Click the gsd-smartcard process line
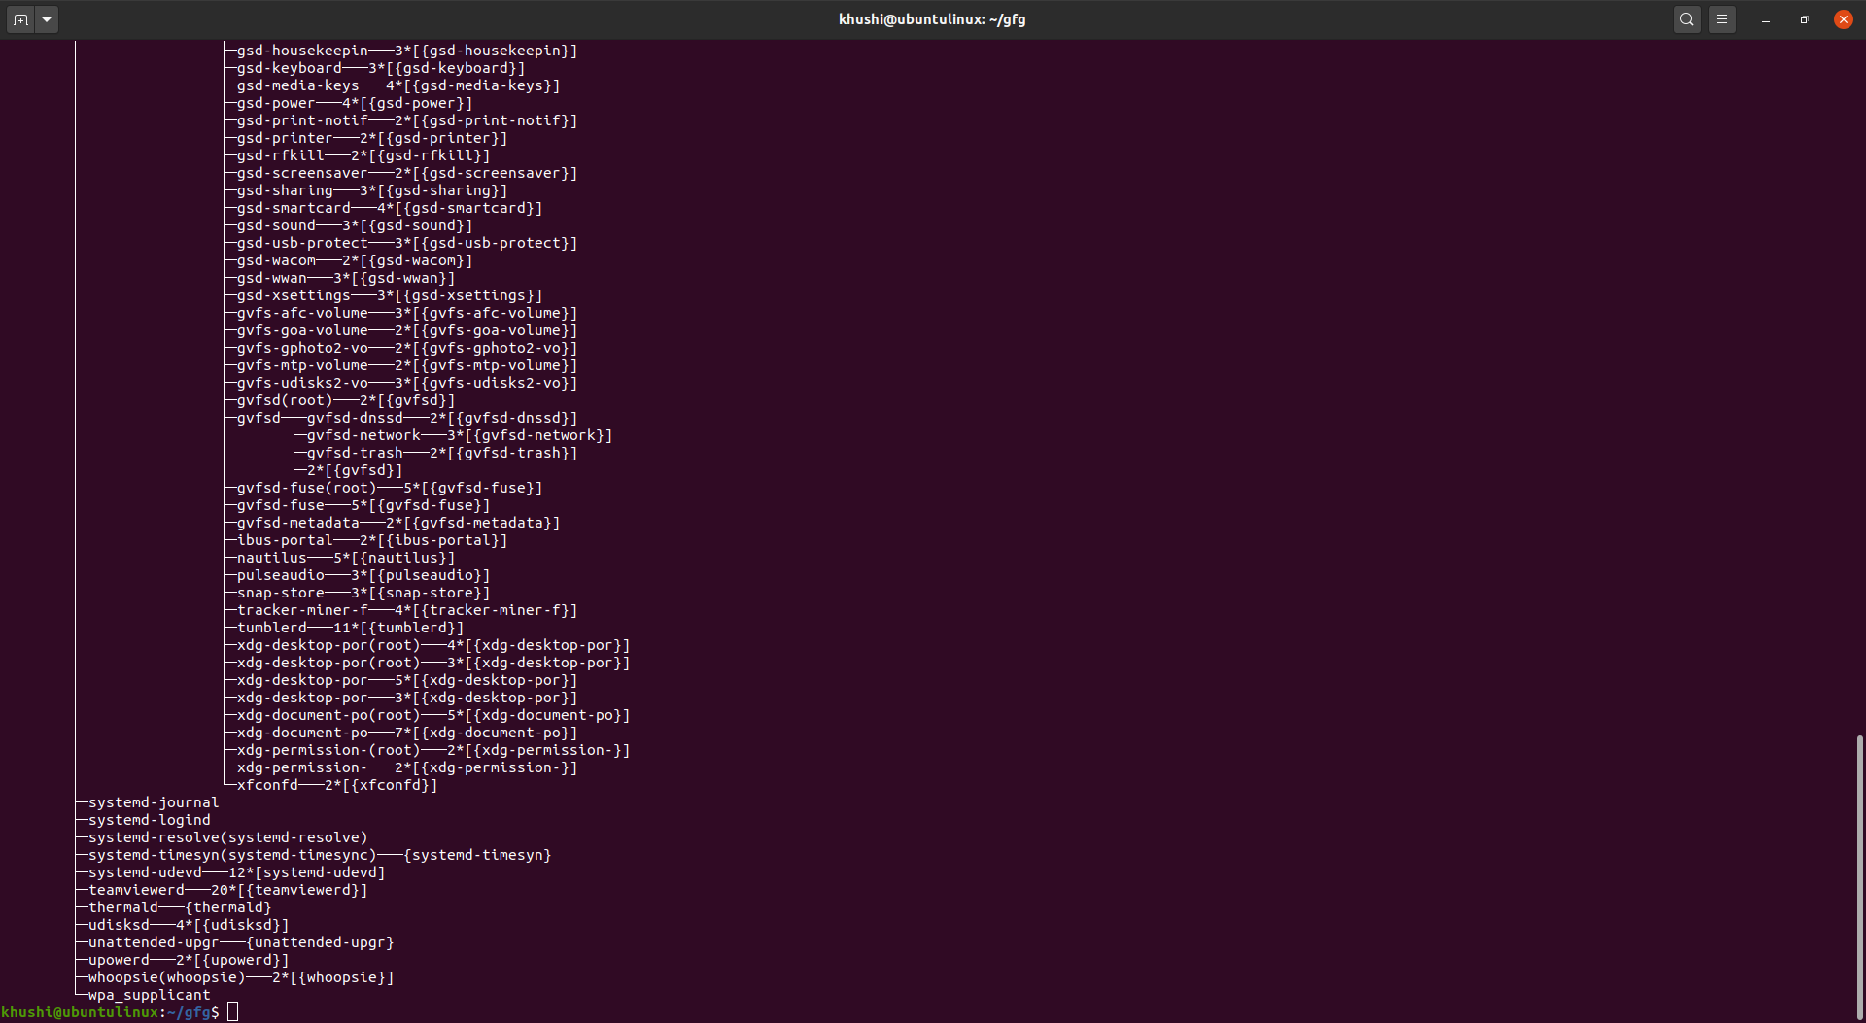Viewport: 1866px width, 1023px height. click(x=390, y=208)
